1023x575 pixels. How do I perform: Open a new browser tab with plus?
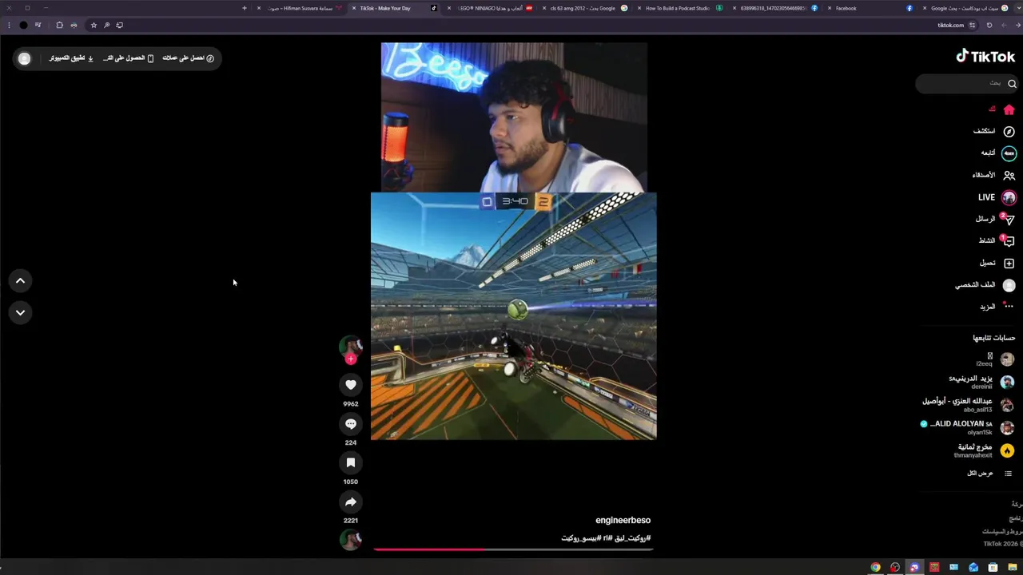coord(245,8)
